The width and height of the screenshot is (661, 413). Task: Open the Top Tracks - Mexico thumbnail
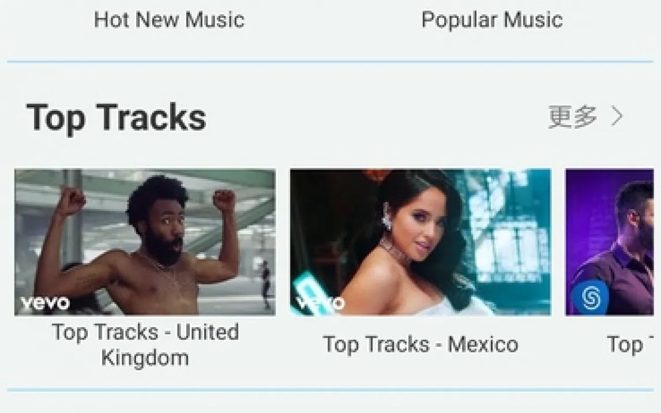(420, 242)
